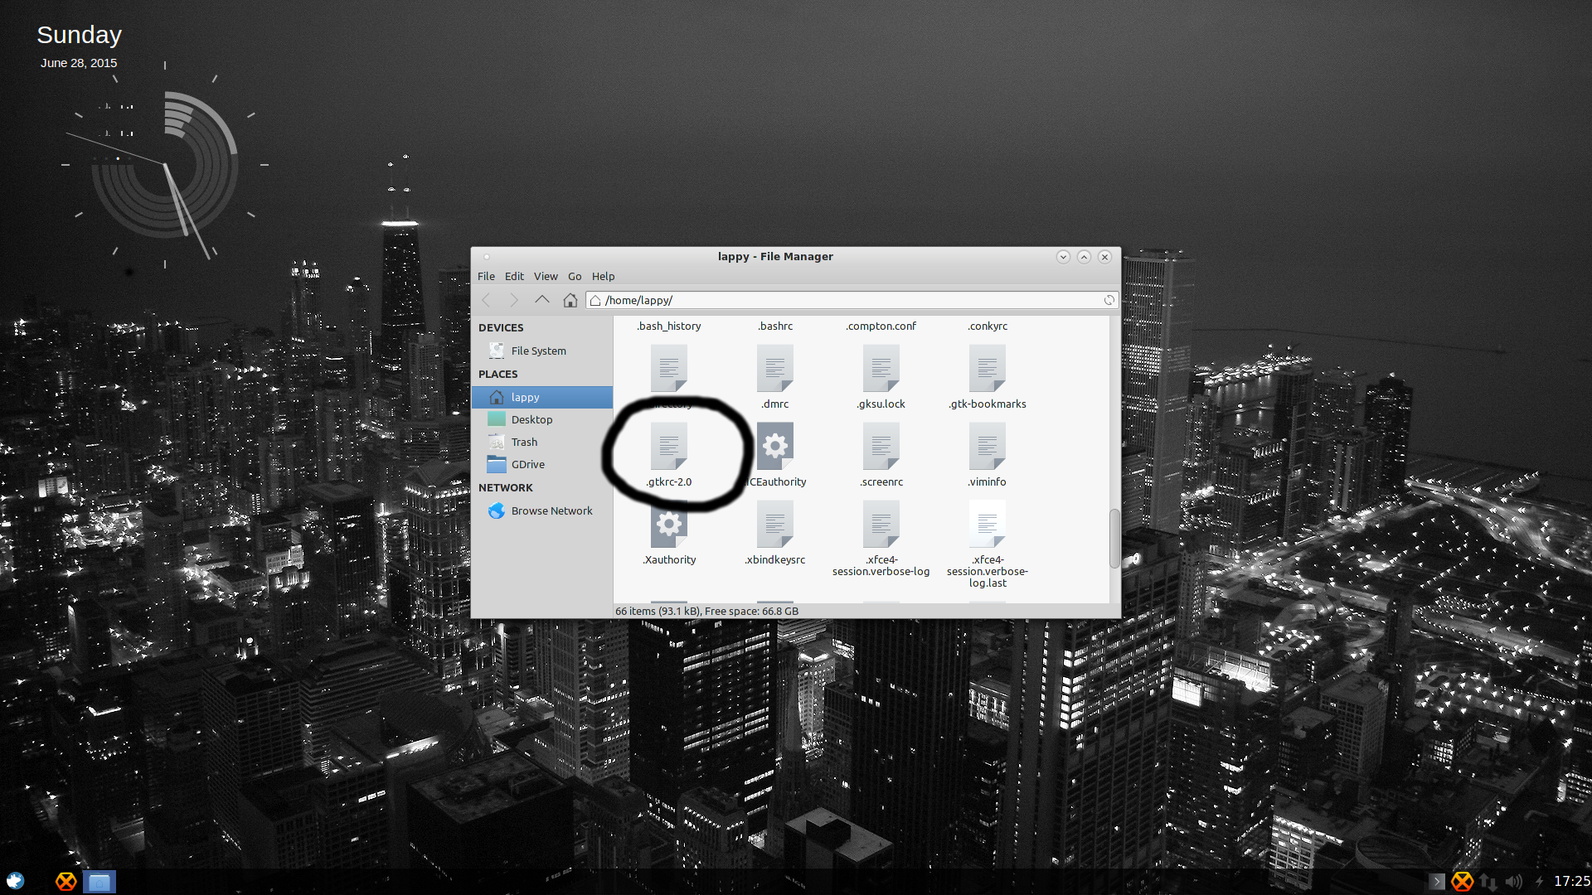Select the .viminfo file icon
Image resolution: width=1592 pixels, height=895 pixels.
click(988, 446)
